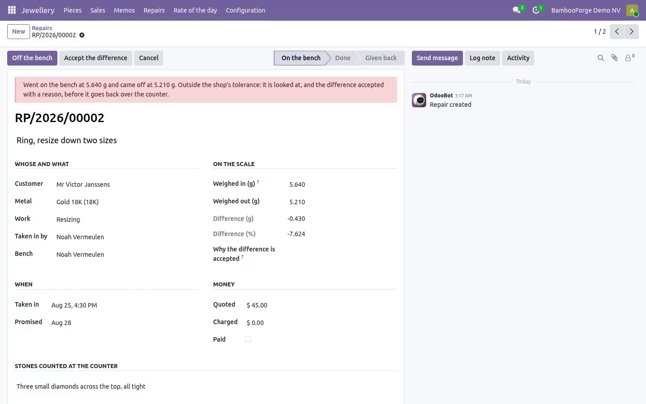This screenshot has height=404, width=646.
Task: Open the record actions gear icon
Action: coord(82,35)
